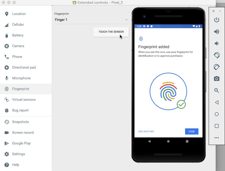Tap the settings gear in phone status bar
The height and width of the screenshot is (171, 225).
click(144, 26)
